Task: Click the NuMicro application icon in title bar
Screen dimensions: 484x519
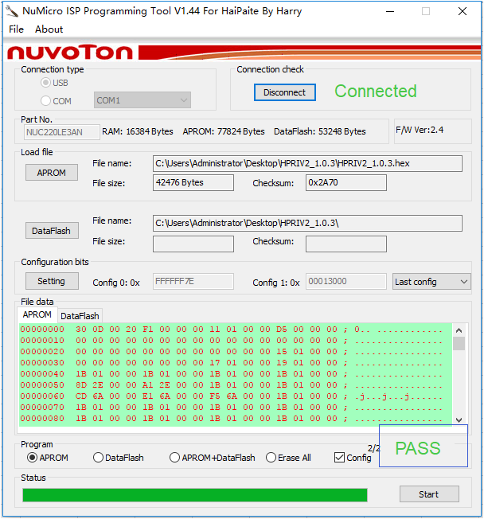Action: 12,11
